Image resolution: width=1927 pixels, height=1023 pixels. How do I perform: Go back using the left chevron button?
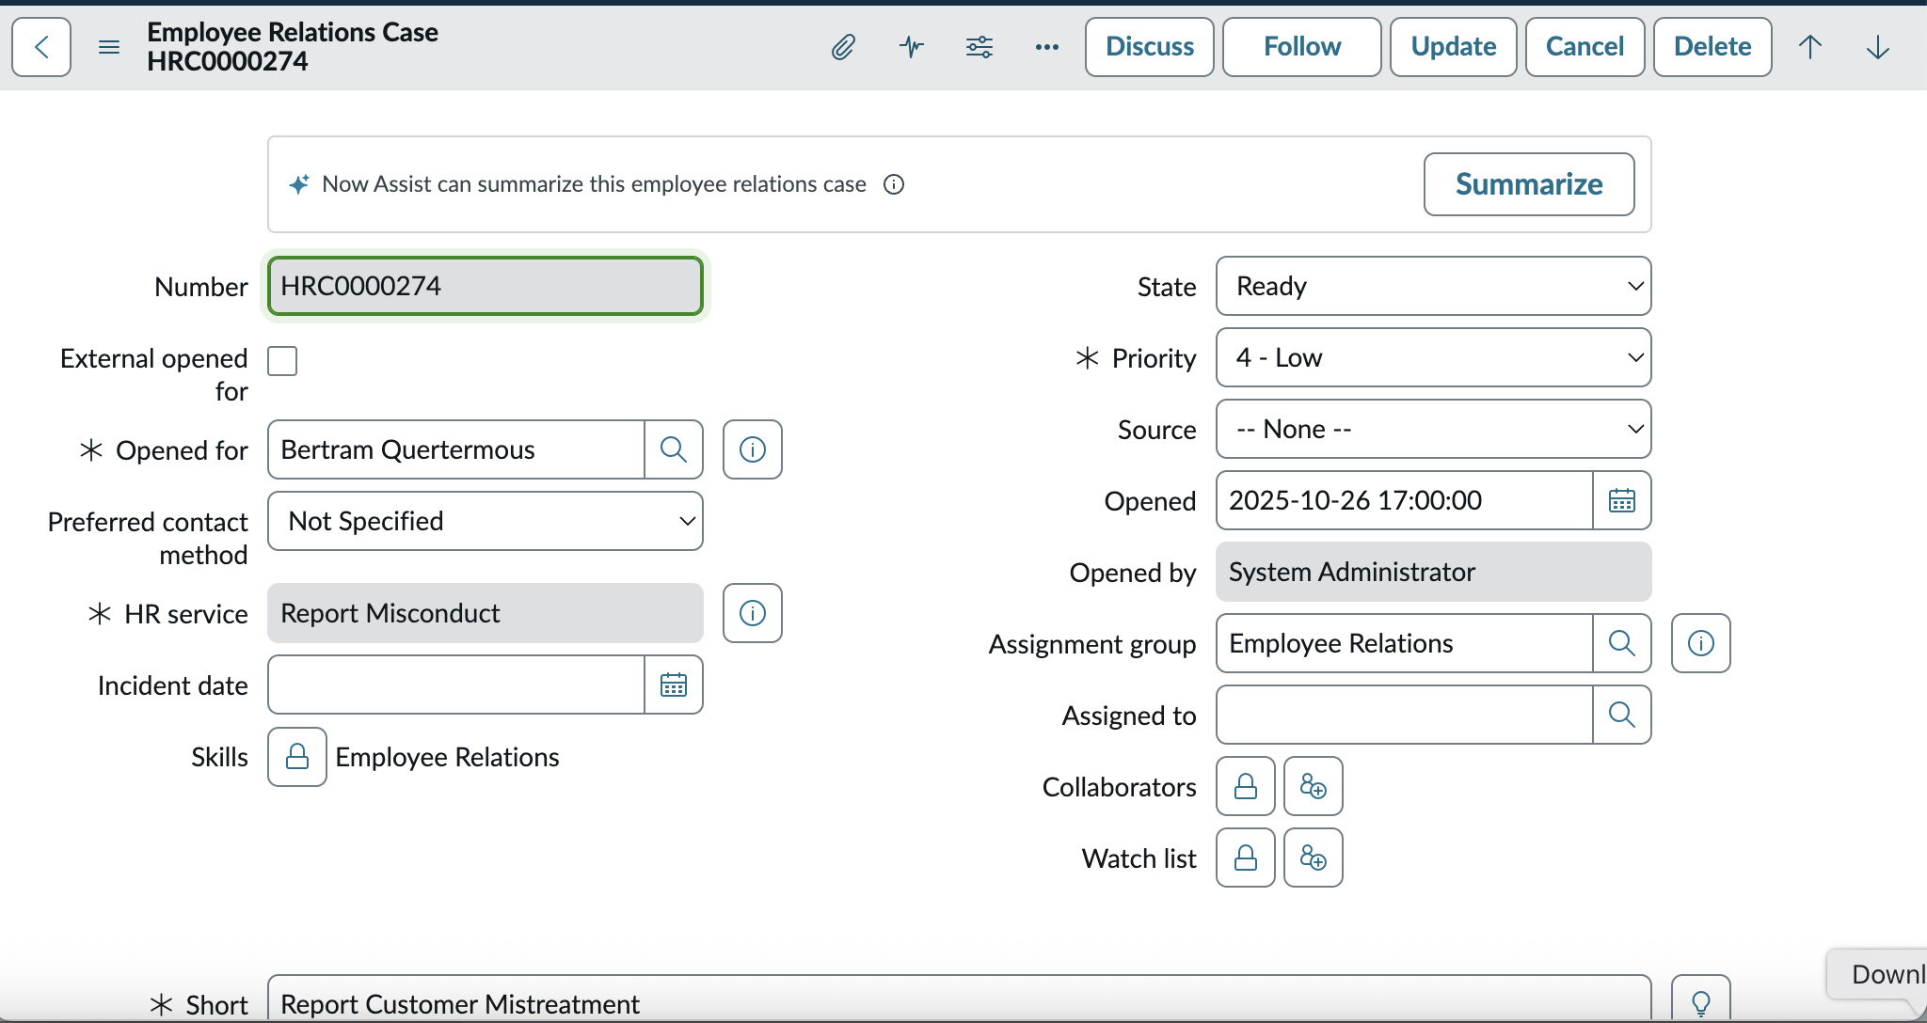click(41, 47)
